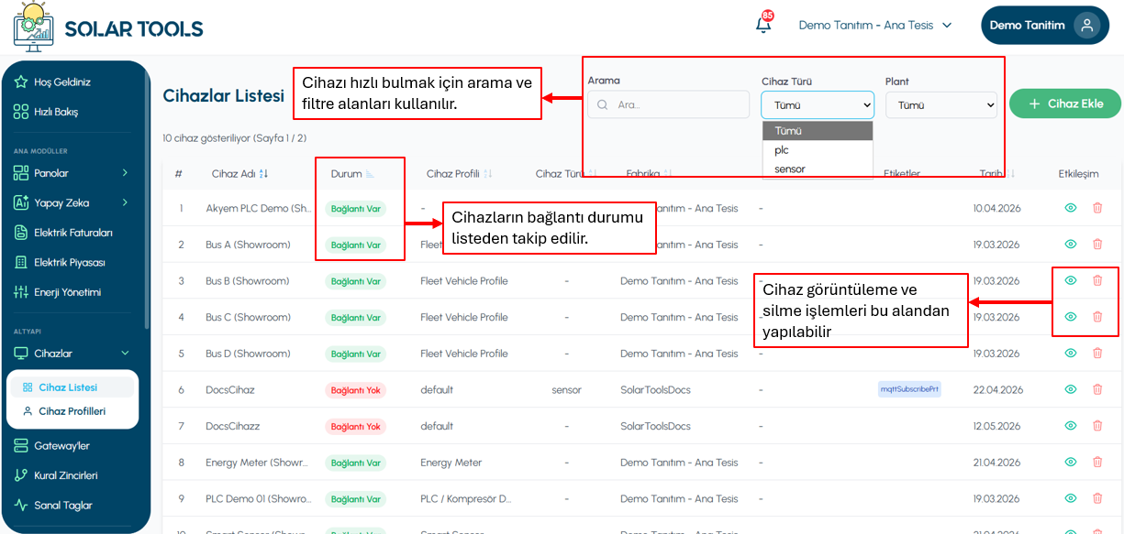This screenshot has width=1124, height=534.
Task: Click the eye icon for Energy Meter row
Action: (x=1070, y=463)
